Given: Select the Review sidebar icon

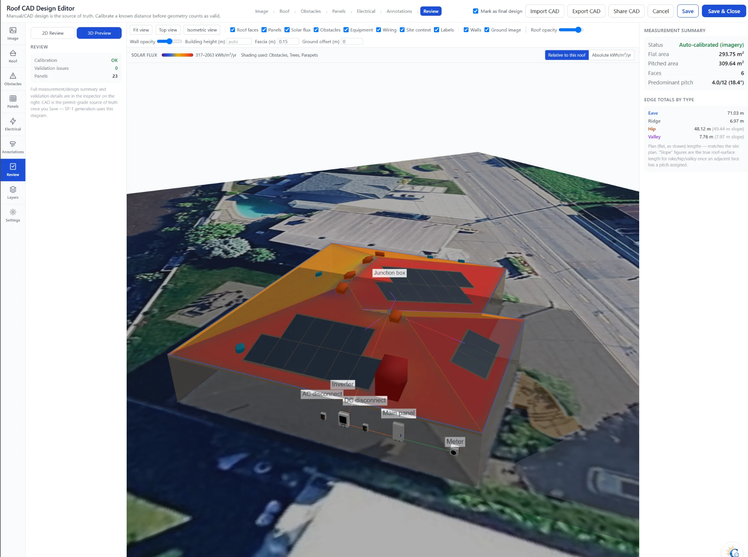Looking at the screenshot, I should coord(13,170).
